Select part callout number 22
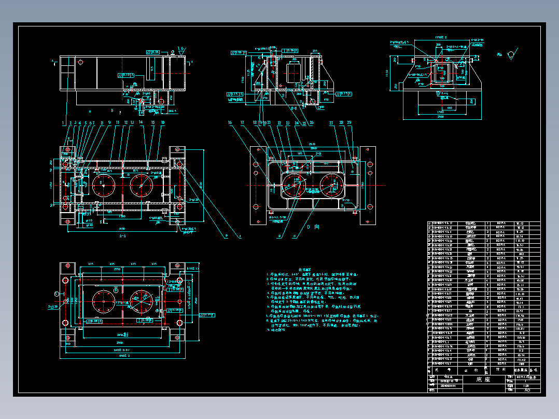 [279, 123]
